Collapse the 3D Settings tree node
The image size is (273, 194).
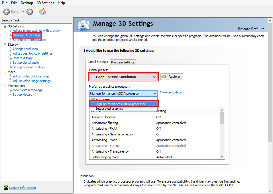coord(5,26)
